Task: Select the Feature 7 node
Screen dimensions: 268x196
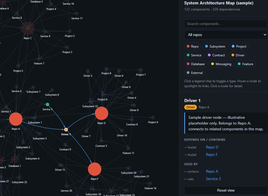Action: coord(39,59)
